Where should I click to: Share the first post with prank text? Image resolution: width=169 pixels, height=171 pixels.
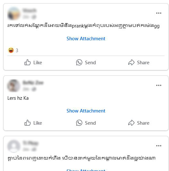tap(139, 63)
